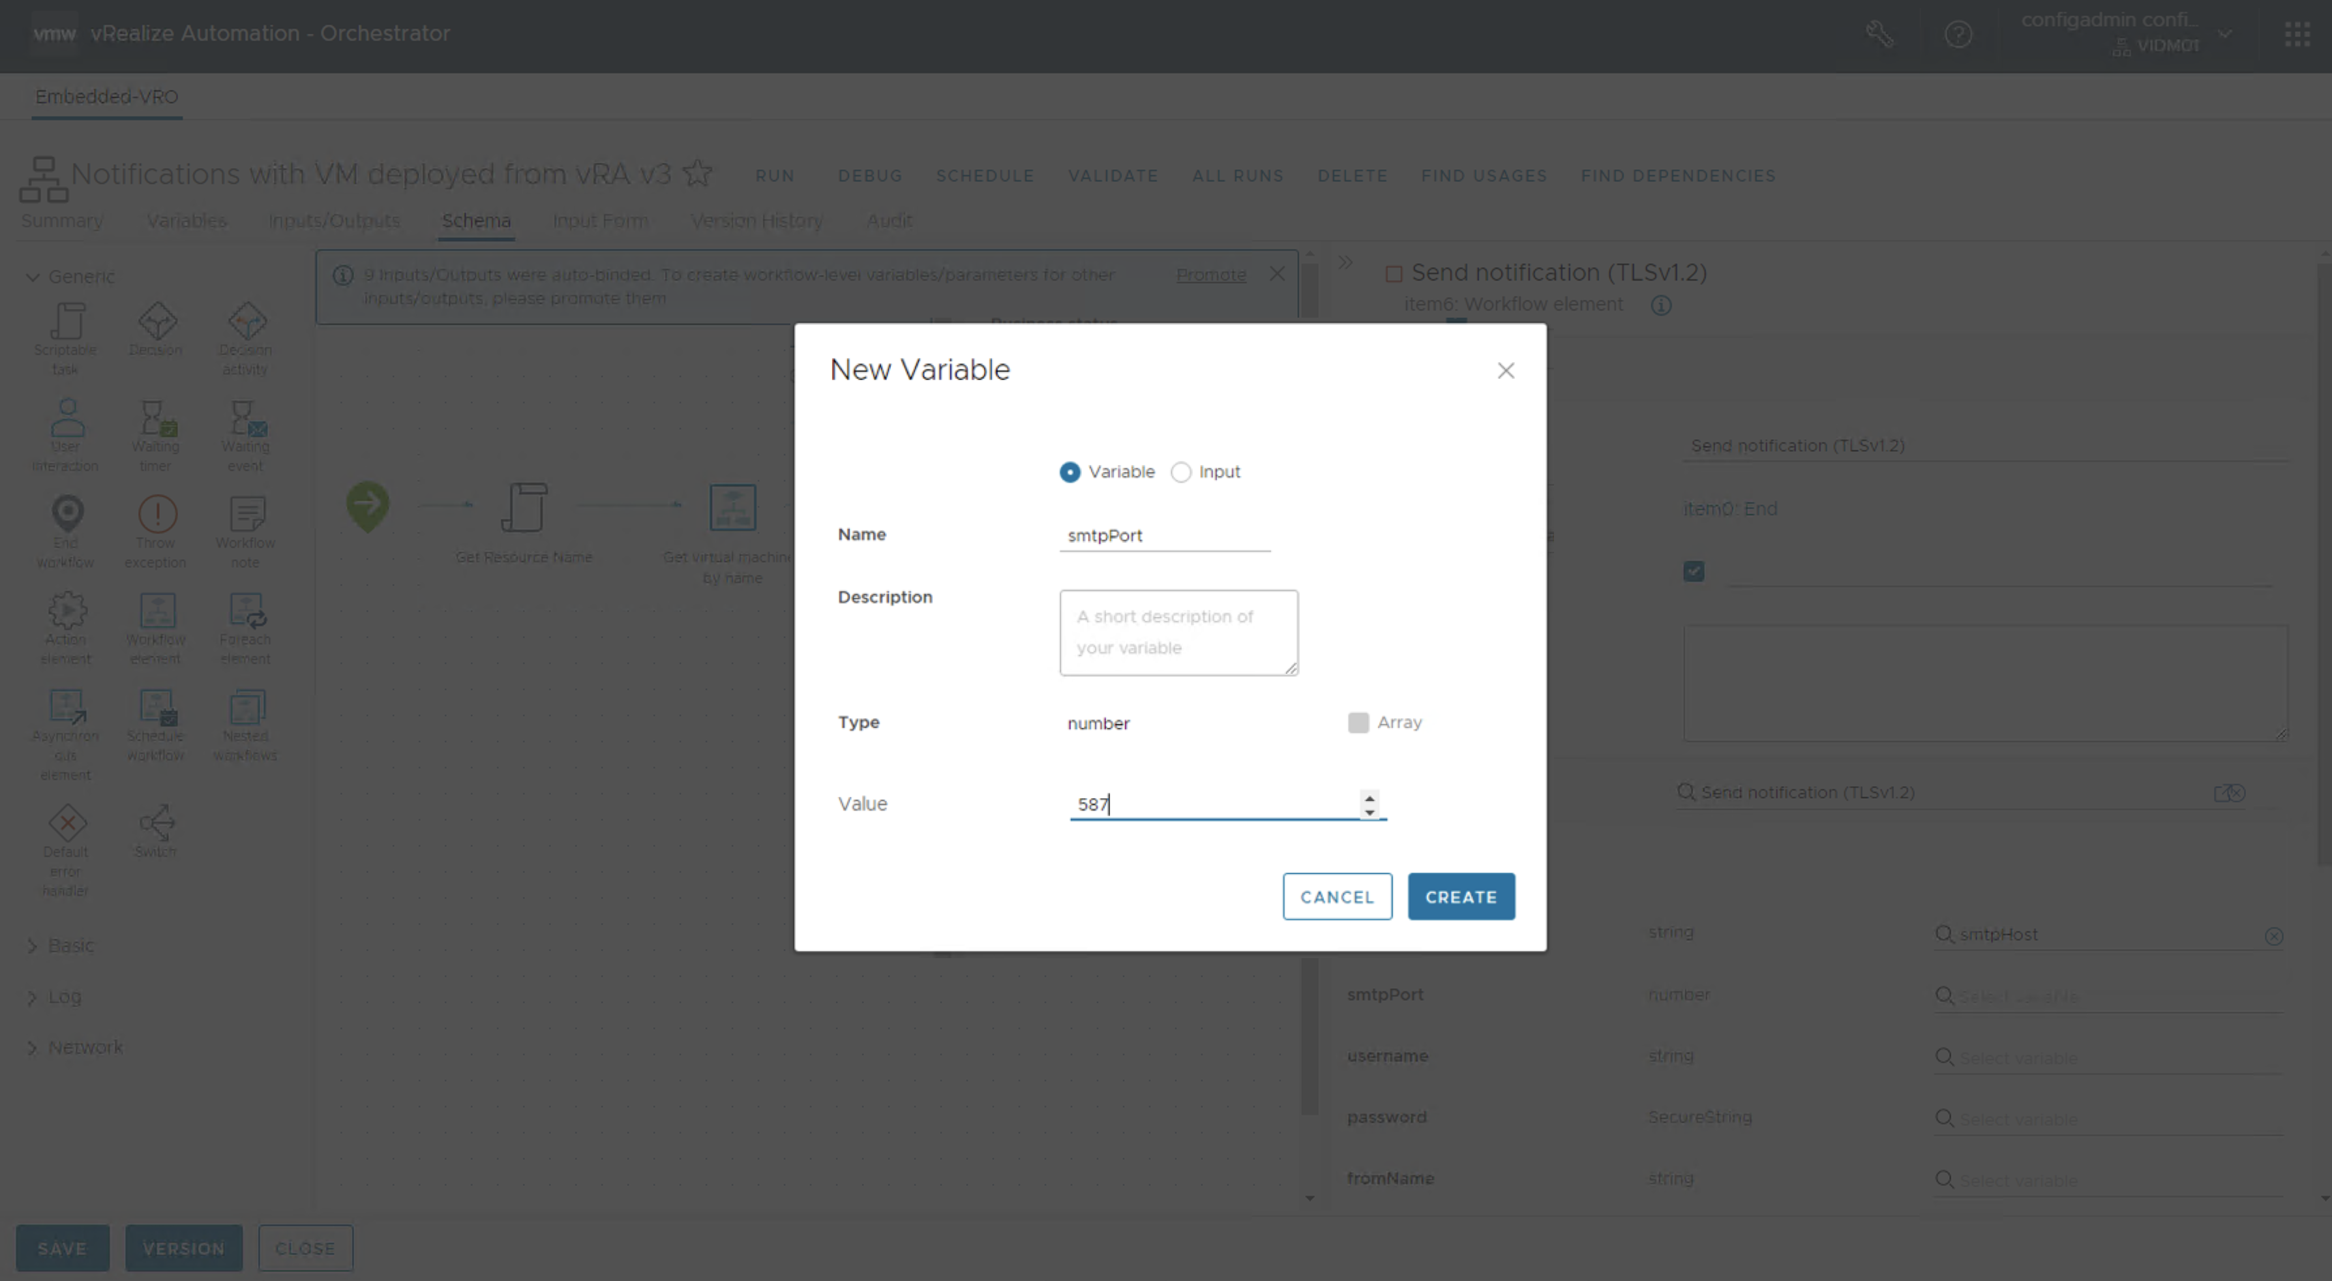Click the Switch element icon
2332x1281 pixels.
[157, 822]
